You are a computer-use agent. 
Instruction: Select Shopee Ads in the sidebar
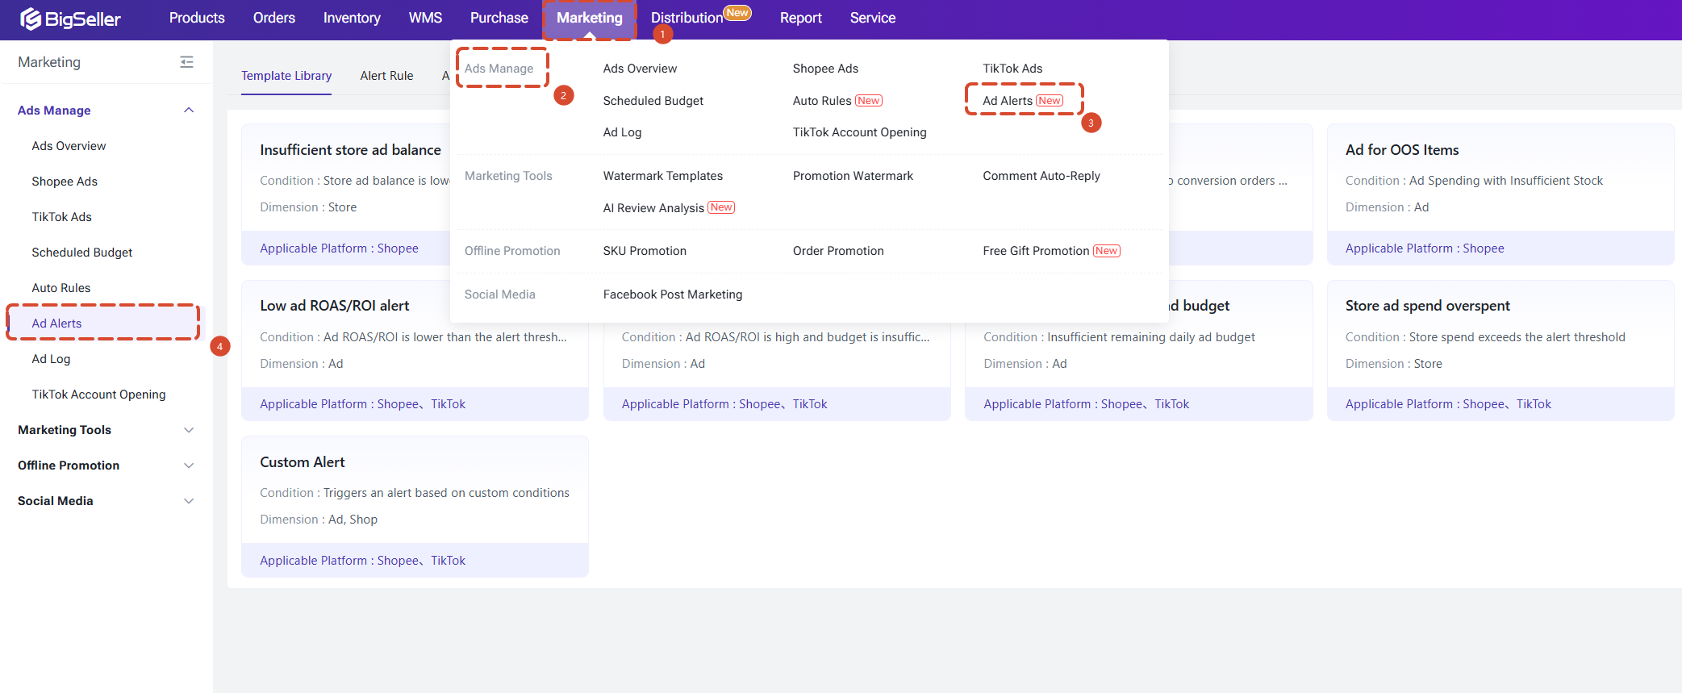pyautogui.click(x=65, y=182)
